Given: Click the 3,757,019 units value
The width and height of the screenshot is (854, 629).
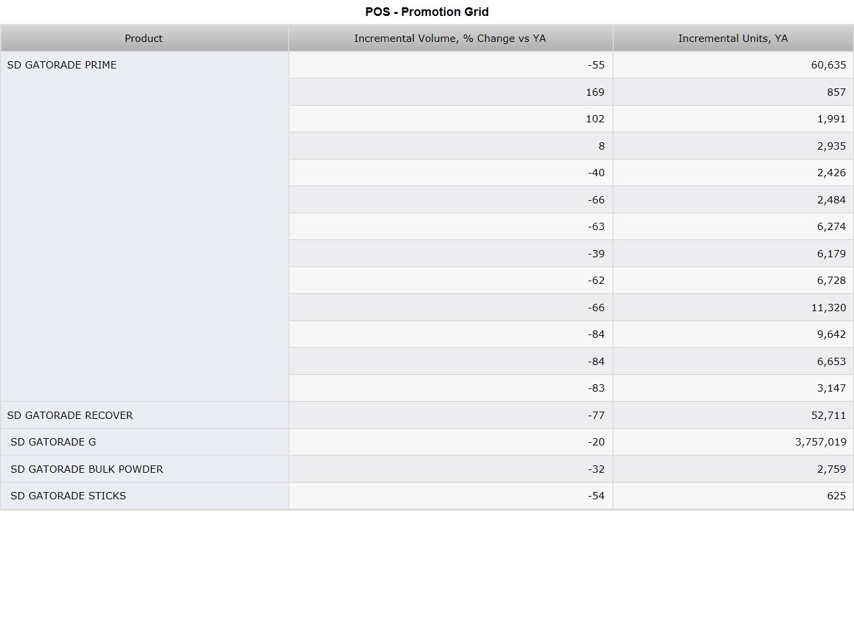Looking at the screenshot, I should (x=733, y=442).
